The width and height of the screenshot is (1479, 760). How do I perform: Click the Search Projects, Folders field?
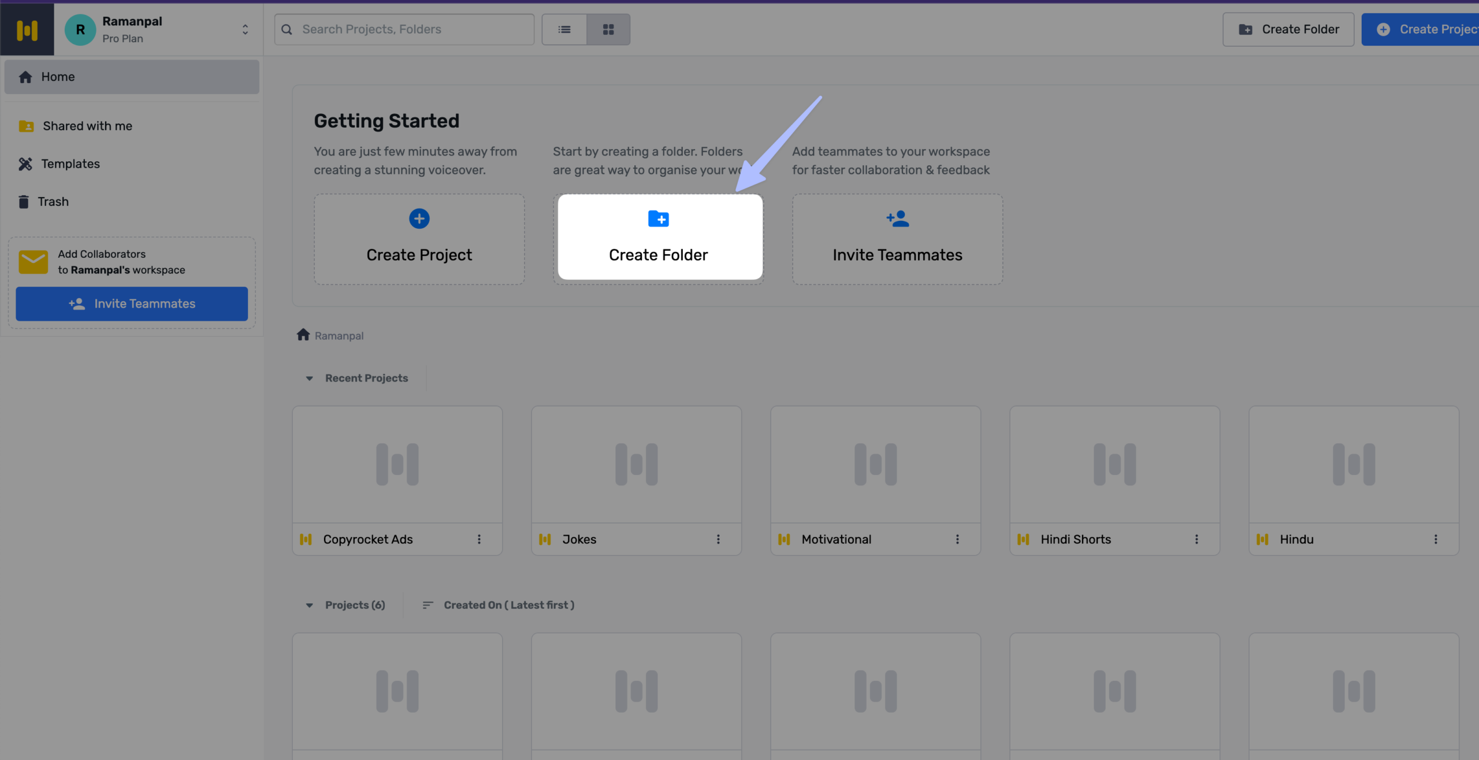click(404, 29)
